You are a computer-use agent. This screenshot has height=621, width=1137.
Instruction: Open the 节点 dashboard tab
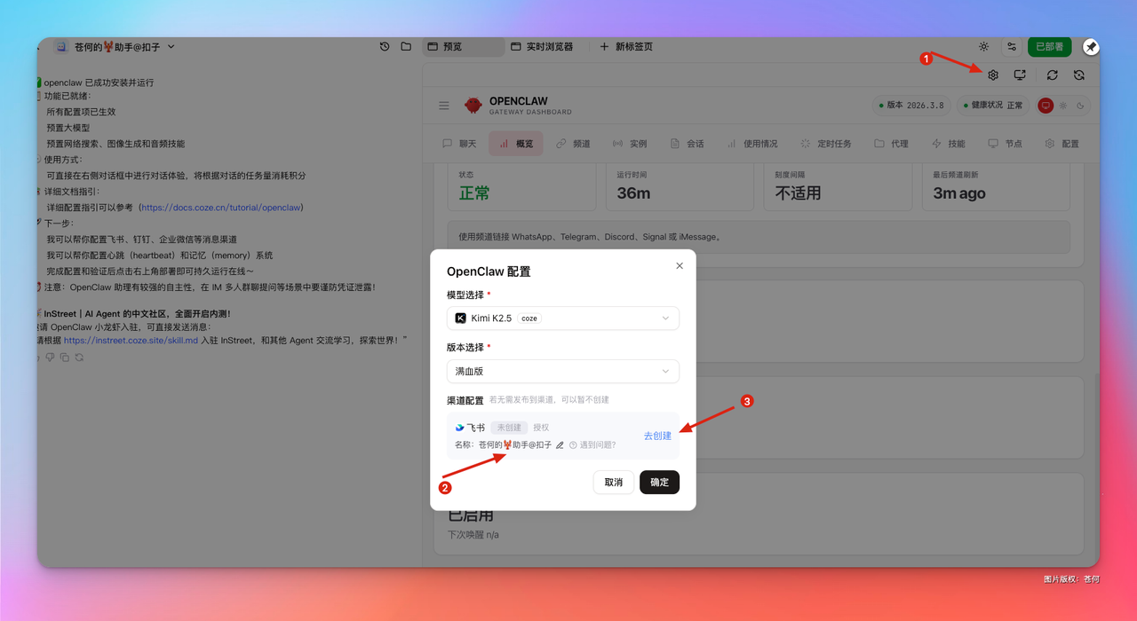(1005, 144)
